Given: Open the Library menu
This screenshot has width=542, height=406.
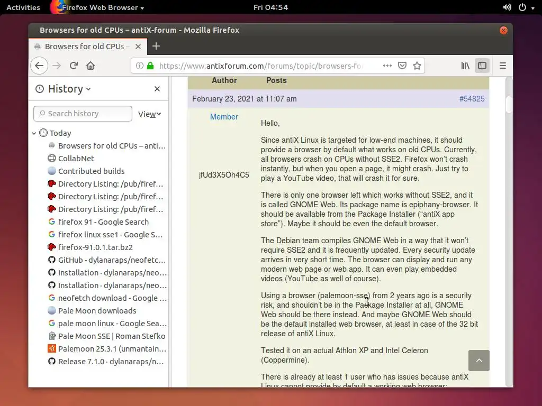Looking at the screenshot, I should click(x=465, y=66).
